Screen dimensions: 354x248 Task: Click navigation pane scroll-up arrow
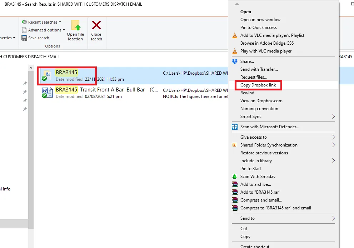pyautogui.click(x=31, y=68)
